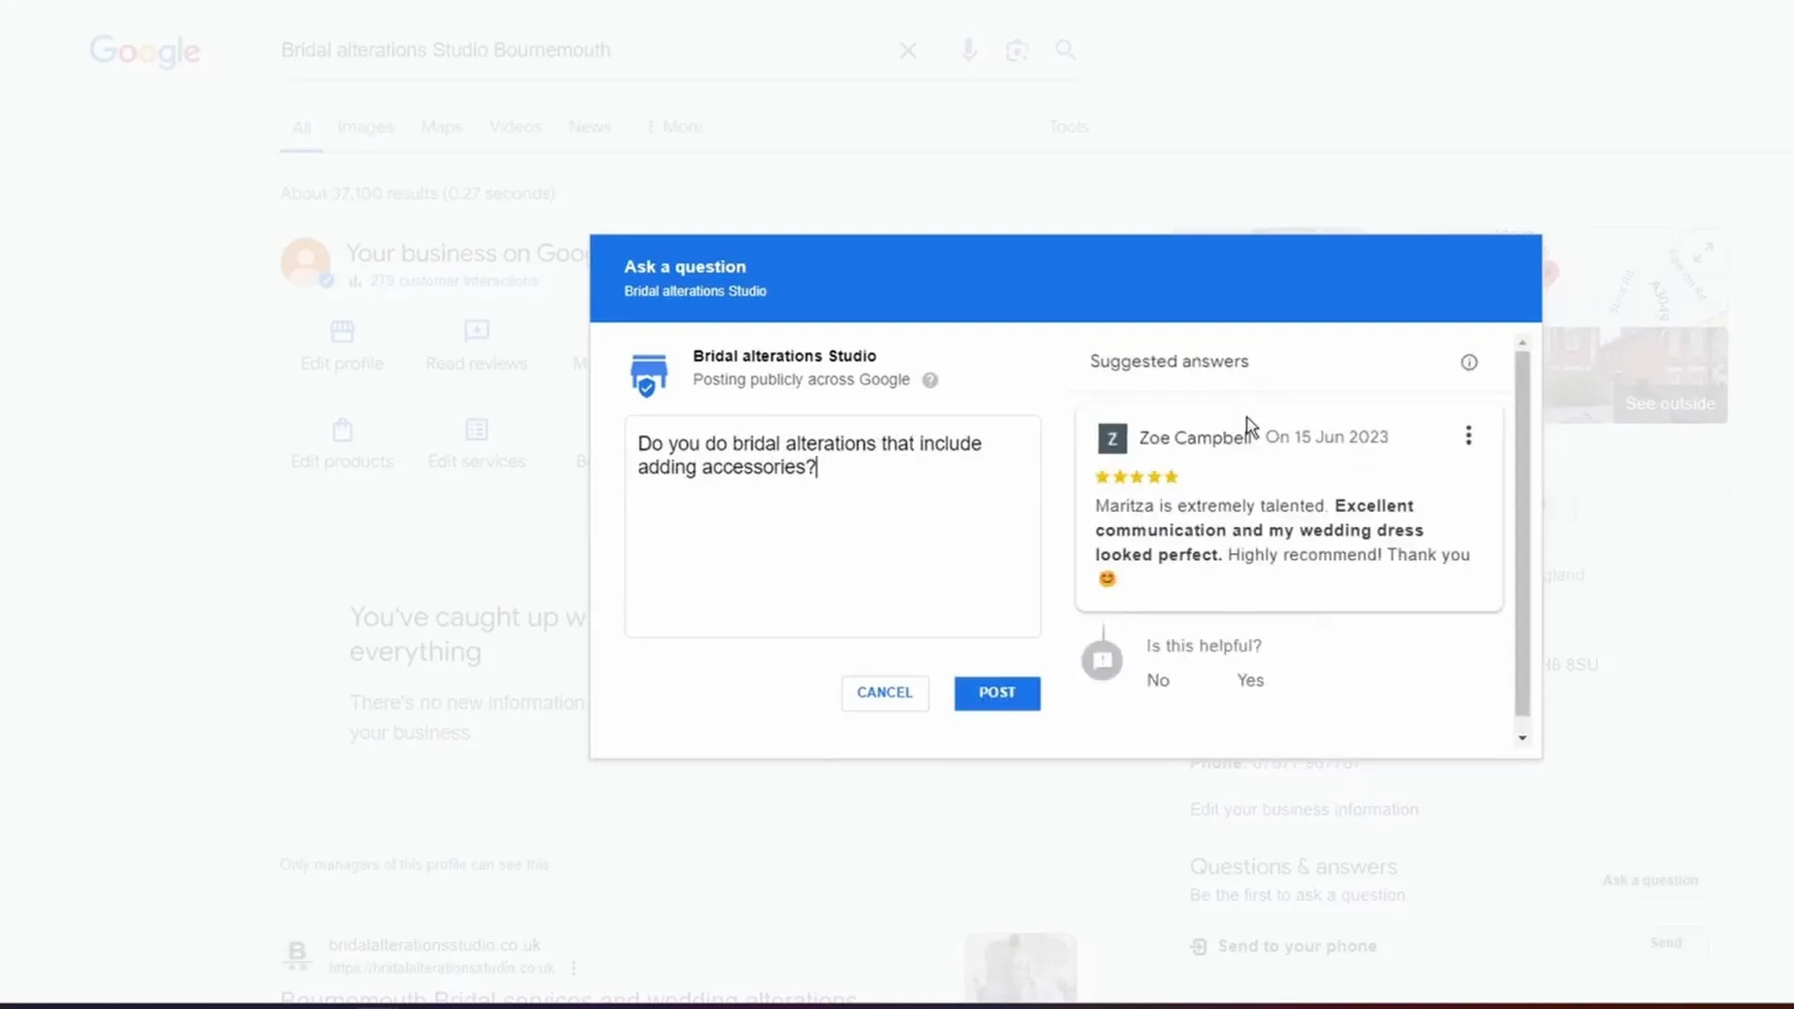
Task: Click help icon beside Posting publicly across Google
Action: (x=930, y=380)
